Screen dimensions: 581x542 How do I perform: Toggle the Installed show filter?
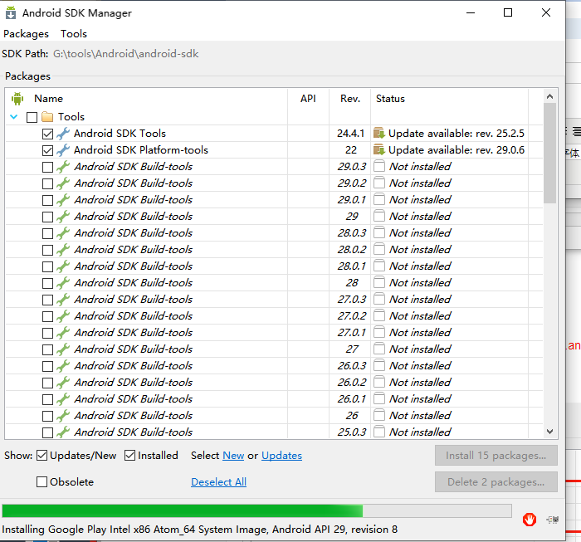[x=129, y=456]
